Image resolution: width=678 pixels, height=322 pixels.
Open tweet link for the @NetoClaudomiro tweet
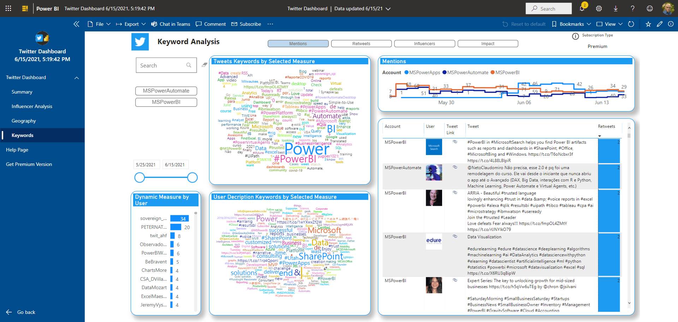point(455,167)
